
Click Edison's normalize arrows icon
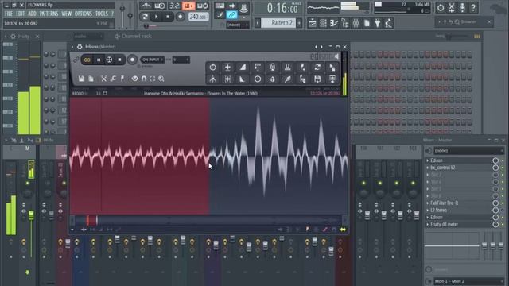(x=227, y=67)
